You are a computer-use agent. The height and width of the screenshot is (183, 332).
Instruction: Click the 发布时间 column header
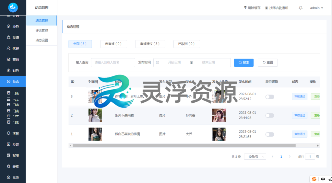(x=245, y=82)
